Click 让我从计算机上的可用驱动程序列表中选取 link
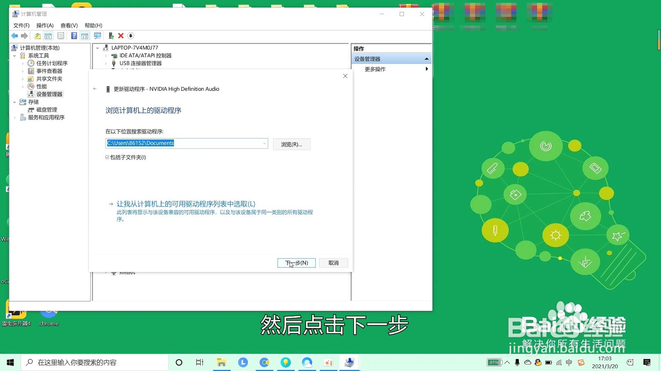Screen dimensions: 661x371 [186, 204]
